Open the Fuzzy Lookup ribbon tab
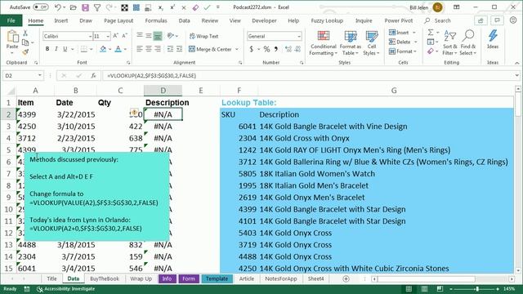The height and width of the screenshot is (294, 523). pos(327,20)
